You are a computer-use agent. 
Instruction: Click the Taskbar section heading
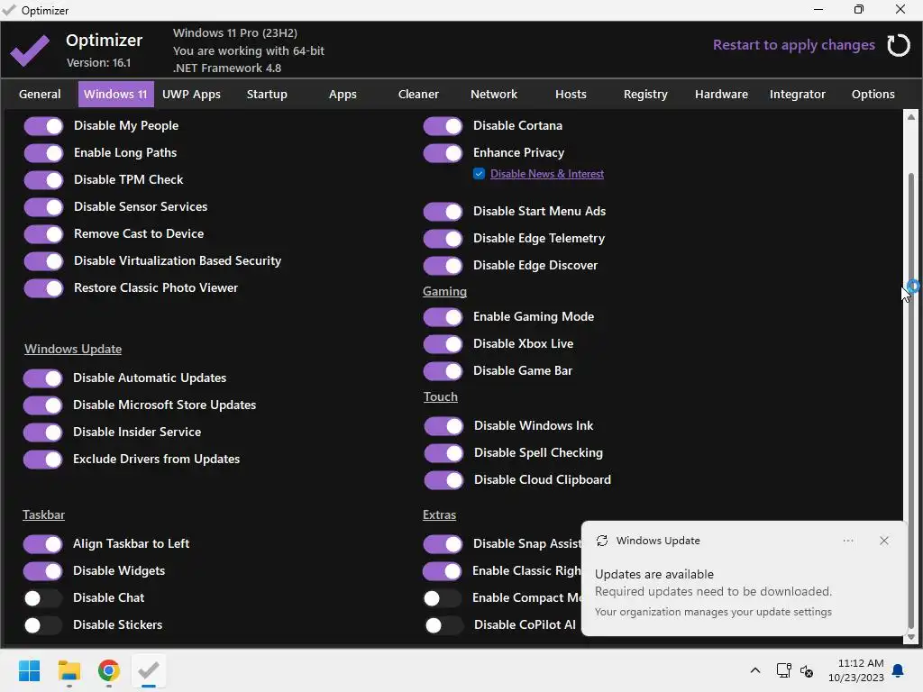[43, 514]
